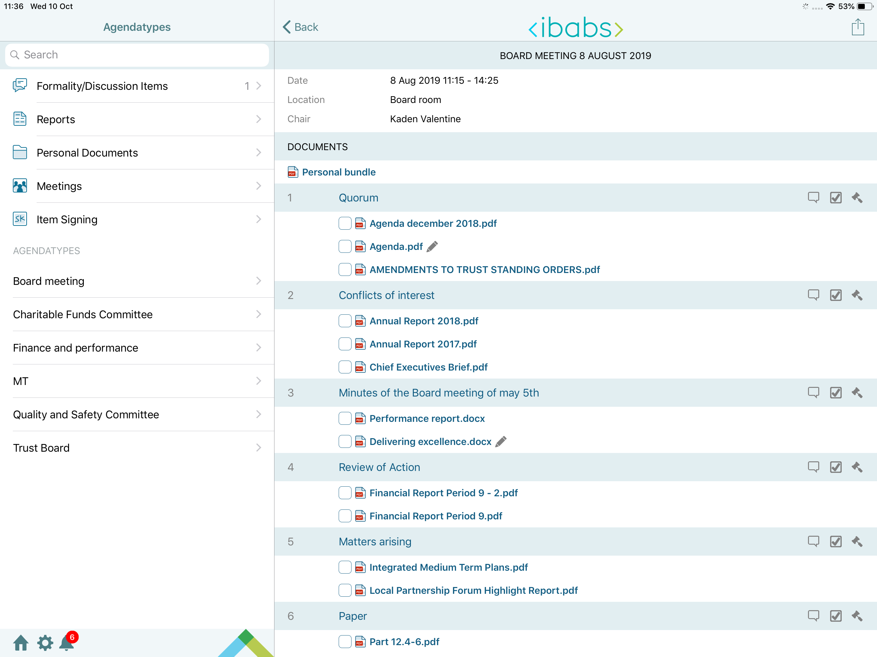This screenshot has height=657, width=877.
Task: Focus the Search field
Action: [x=137, y=55]
